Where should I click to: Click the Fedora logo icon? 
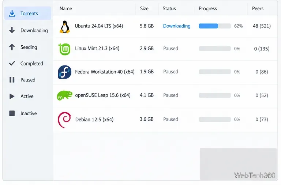(x=65, y=72)
